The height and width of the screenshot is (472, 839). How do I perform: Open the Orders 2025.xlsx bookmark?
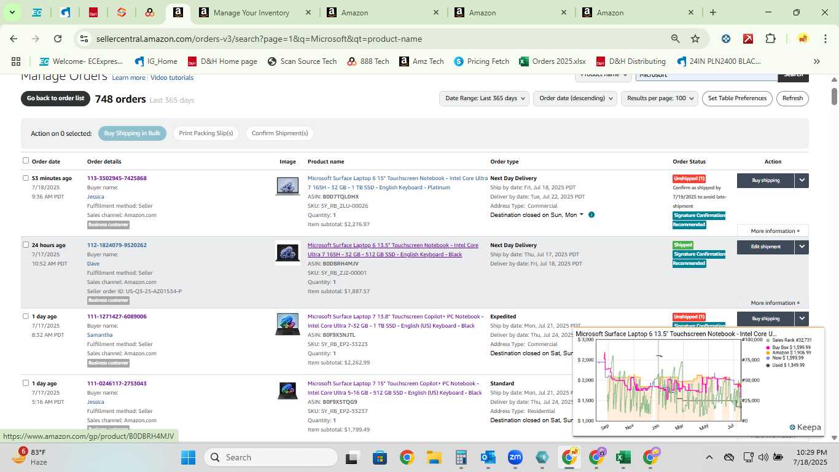[553, 61]
